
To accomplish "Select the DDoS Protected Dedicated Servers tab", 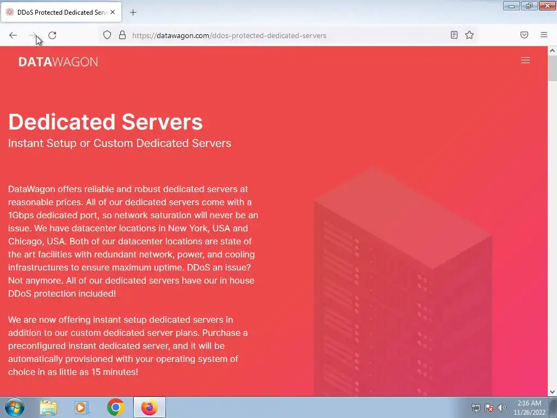I will (61, 12).
